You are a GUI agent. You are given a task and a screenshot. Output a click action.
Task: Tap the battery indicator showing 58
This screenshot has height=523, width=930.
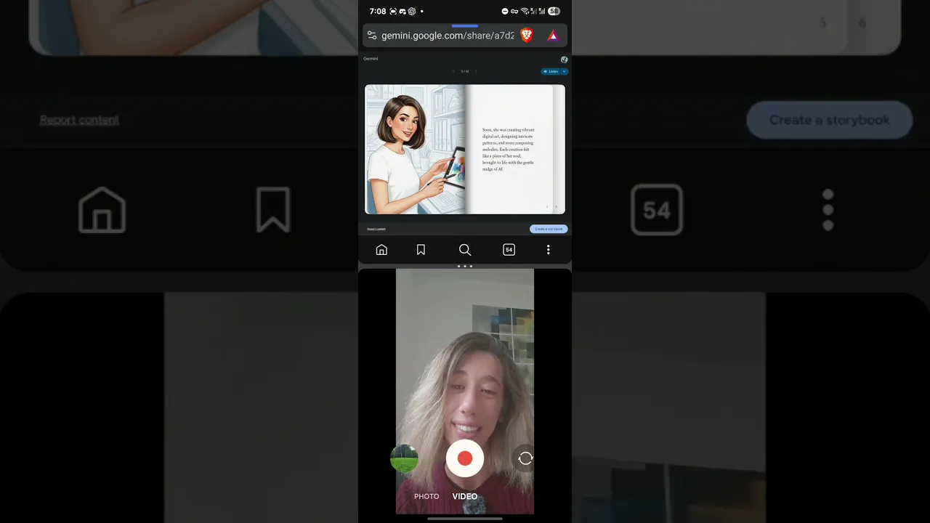coord(554,12)
